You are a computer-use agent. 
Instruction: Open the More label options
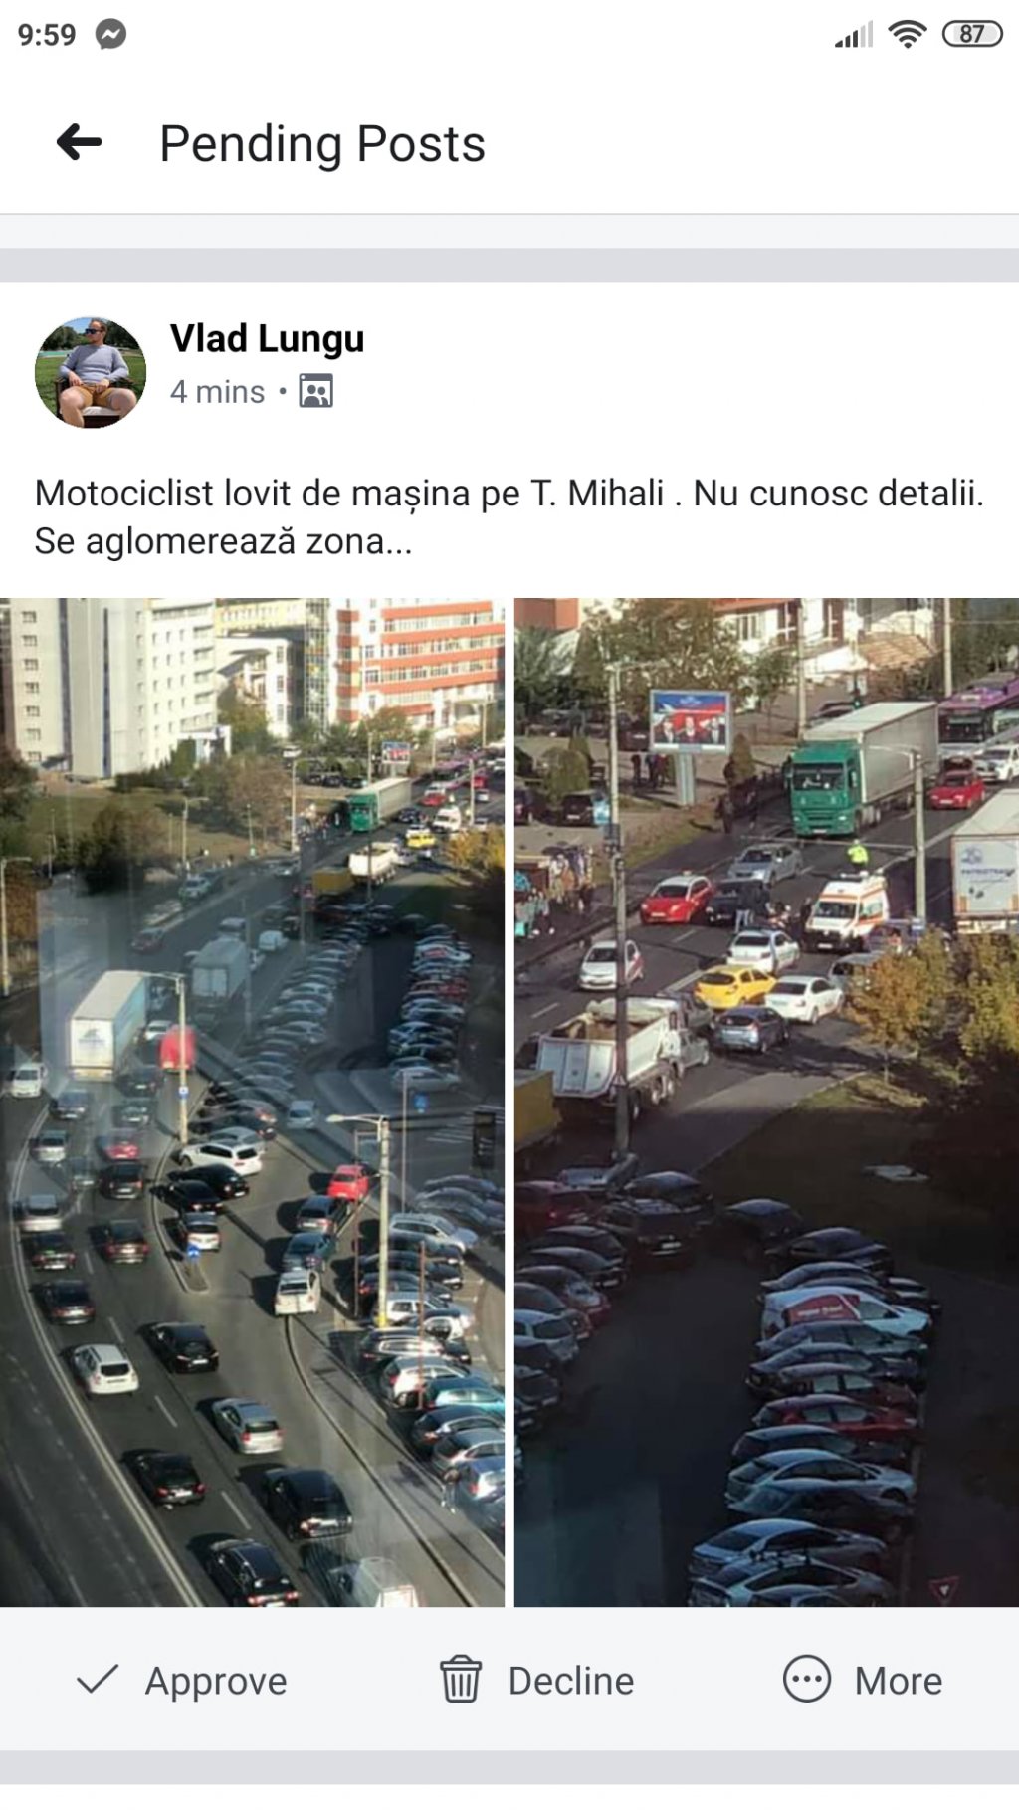click(898, 1681)
